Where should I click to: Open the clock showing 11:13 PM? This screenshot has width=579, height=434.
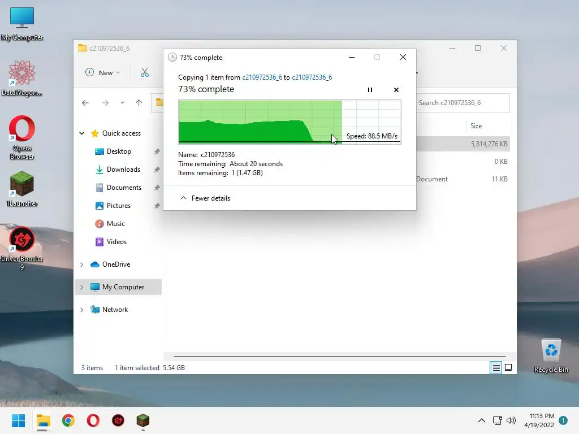pyautogui.click(x=539, y=420)
